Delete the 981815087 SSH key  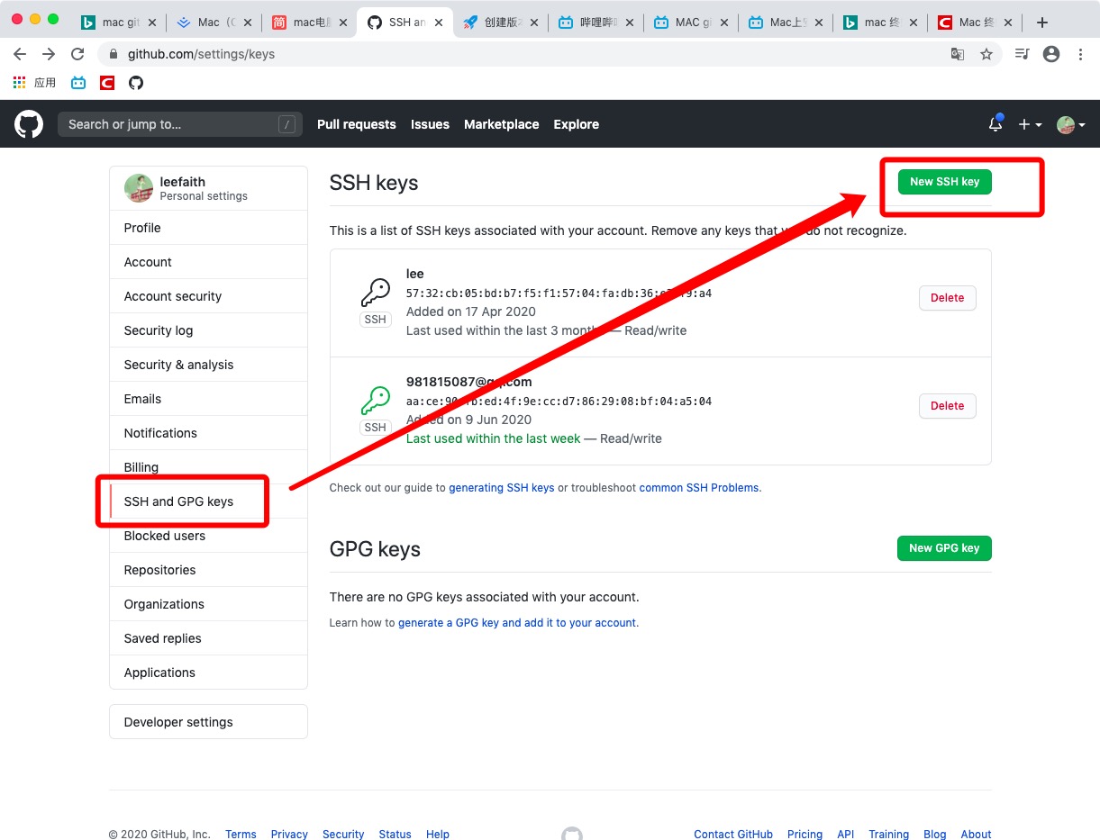[947, 406]
